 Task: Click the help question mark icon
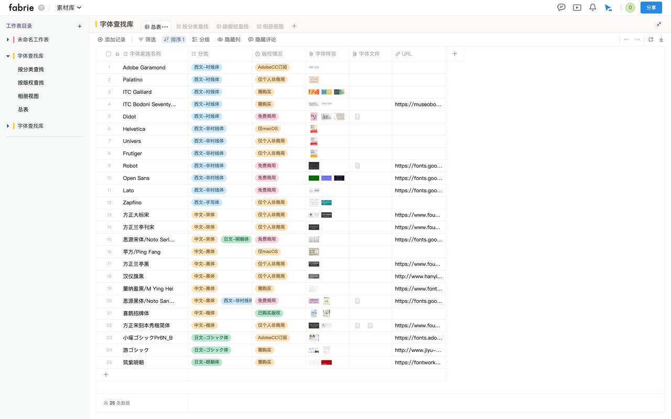point(41,8)
